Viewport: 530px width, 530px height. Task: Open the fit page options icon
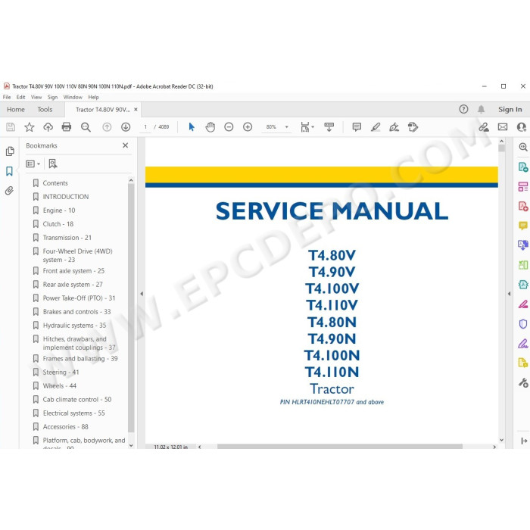point(307,127)
